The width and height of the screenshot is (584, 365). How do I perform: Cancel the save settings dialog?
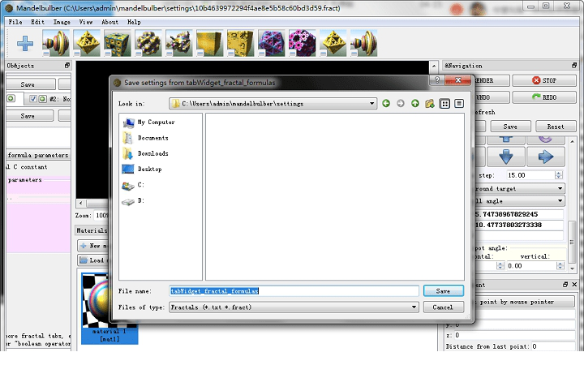point(444,307)
